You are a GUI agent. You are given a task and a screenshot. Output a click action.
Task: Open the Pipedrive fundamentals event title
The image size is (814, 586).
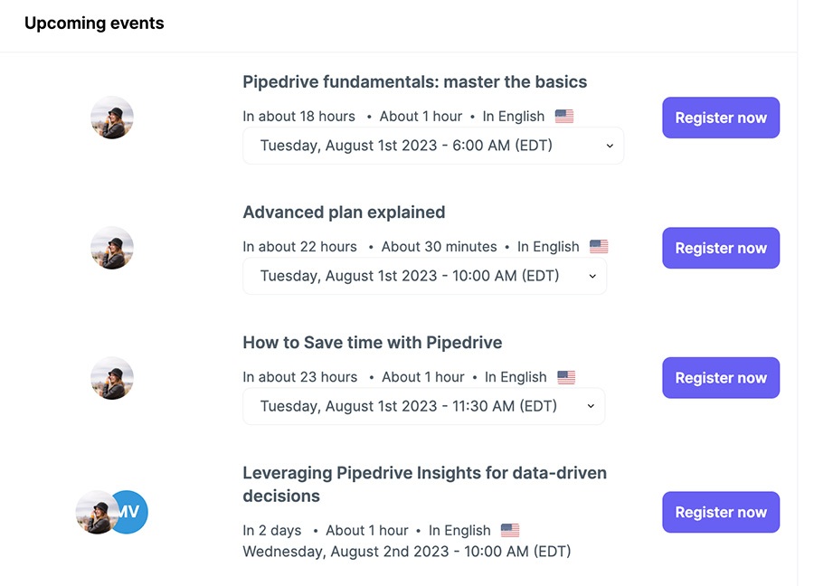[x=414, y=81]
